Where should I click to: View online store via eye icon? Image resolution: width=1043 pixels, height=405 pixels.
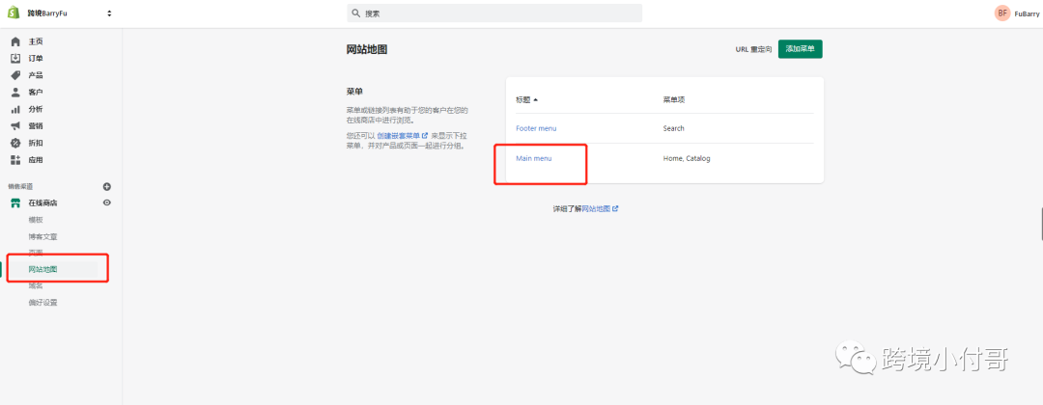(107, 202)
